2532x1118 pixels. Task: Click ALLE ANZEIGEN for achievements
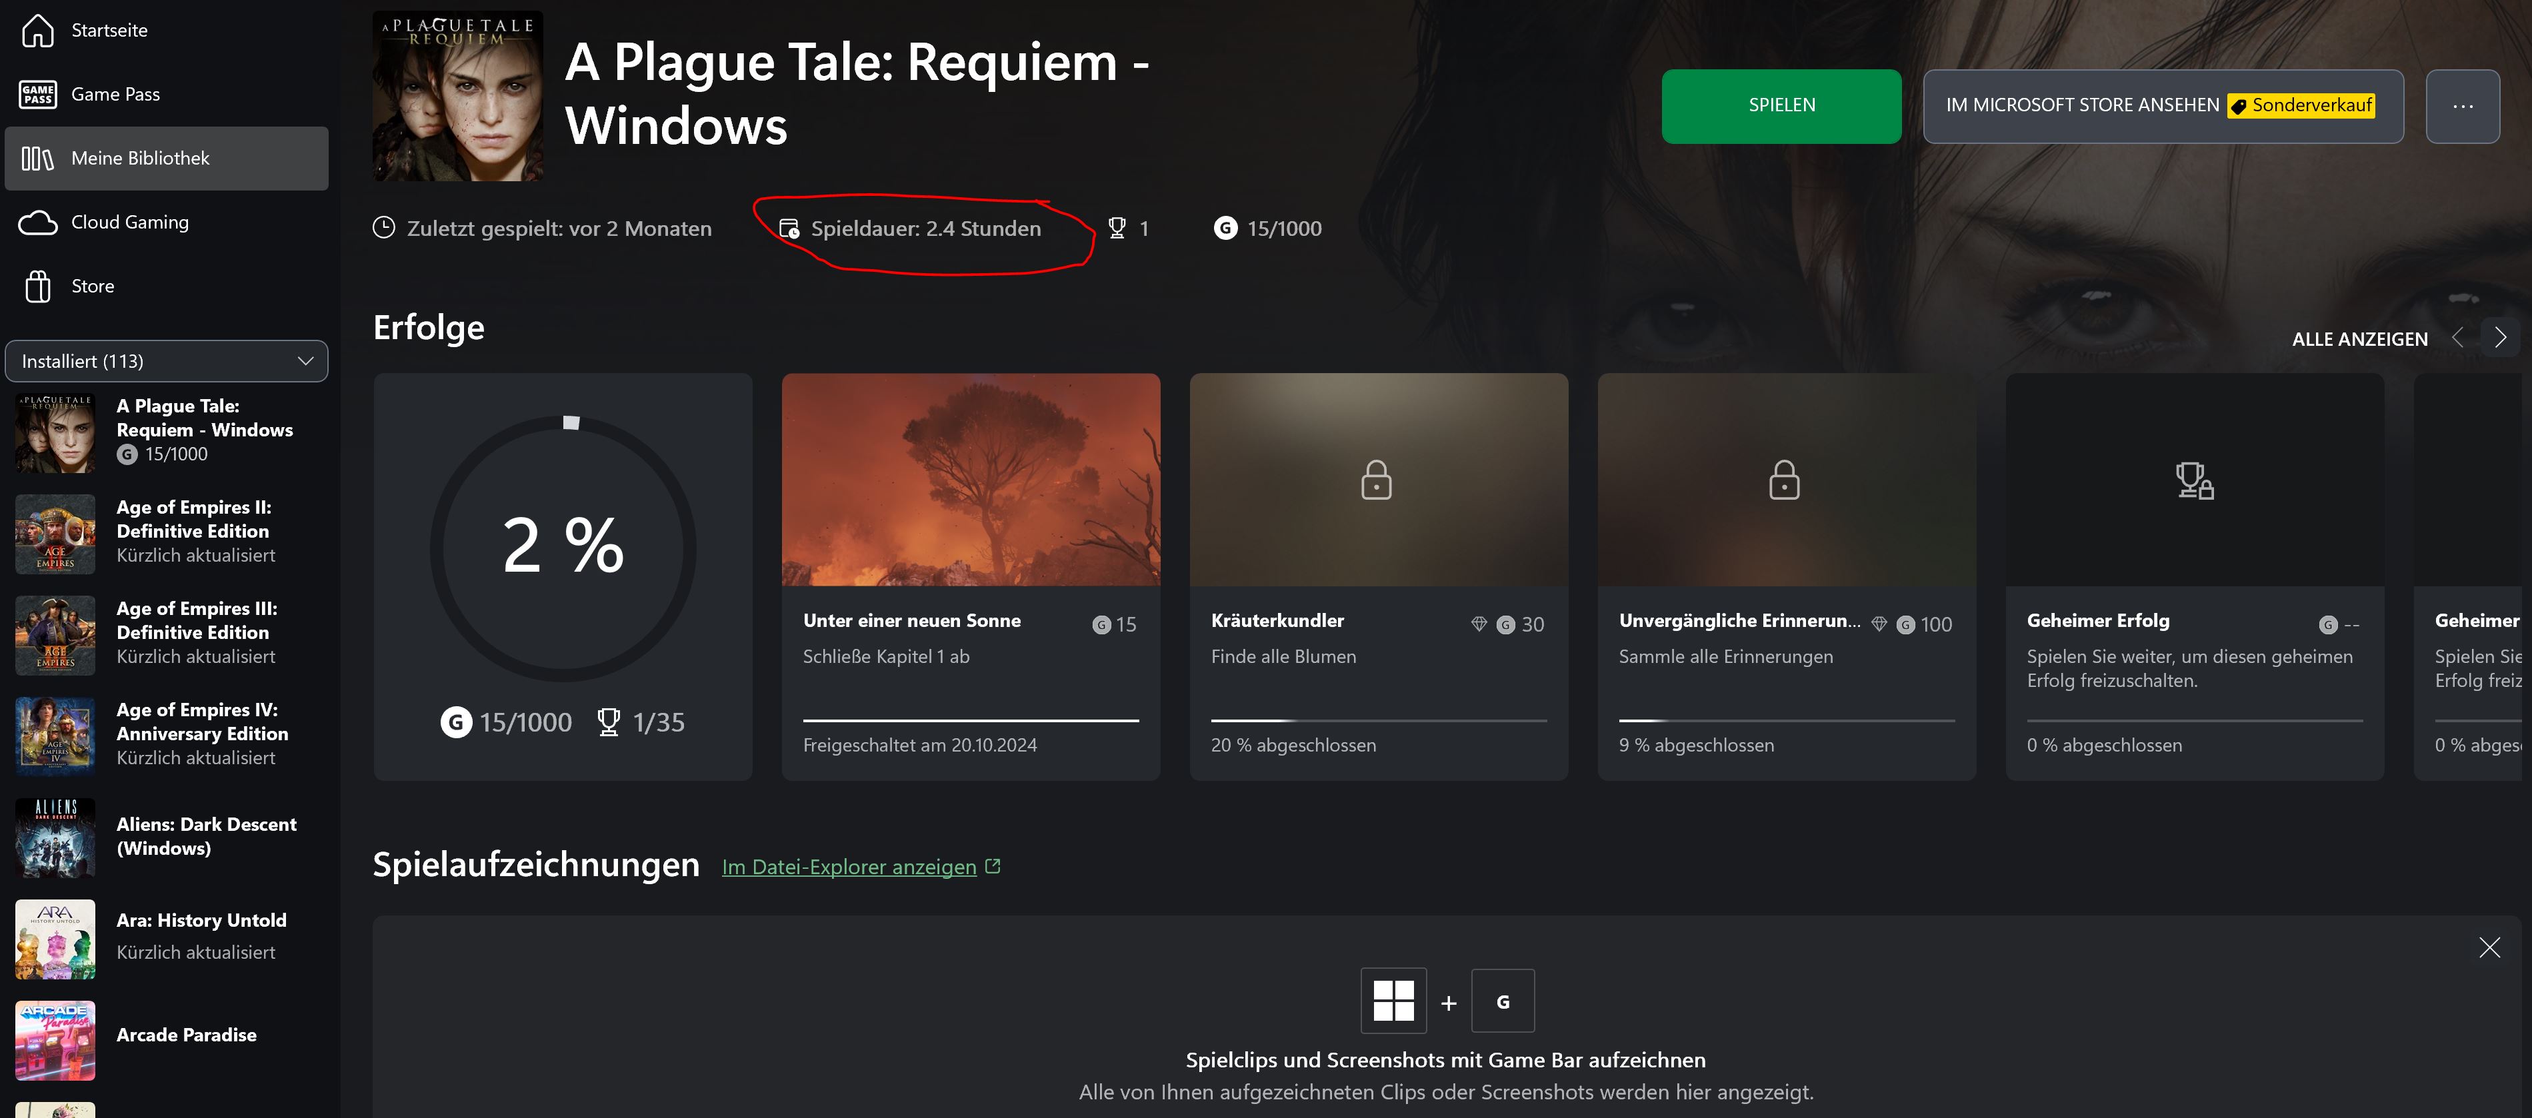[x=2359, y=339]
